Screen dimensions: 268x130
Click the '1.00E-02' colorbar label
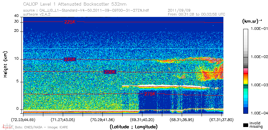(260, 57)
